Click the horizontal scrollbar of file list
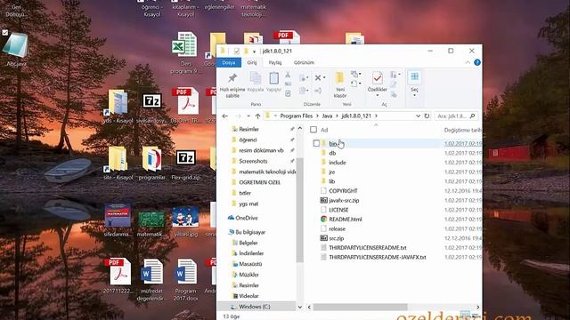 tap(360, 307)
